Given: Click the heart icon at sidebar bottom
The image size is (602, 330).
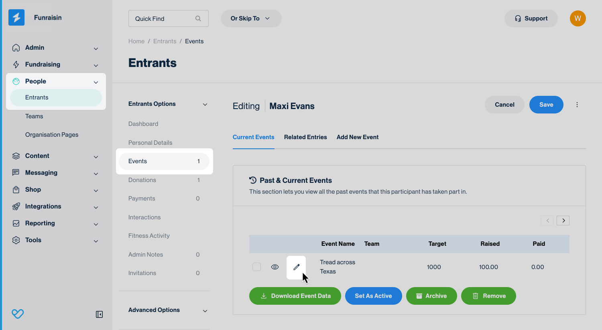Looking at the screenshot, I should click(x=18, y=314).
